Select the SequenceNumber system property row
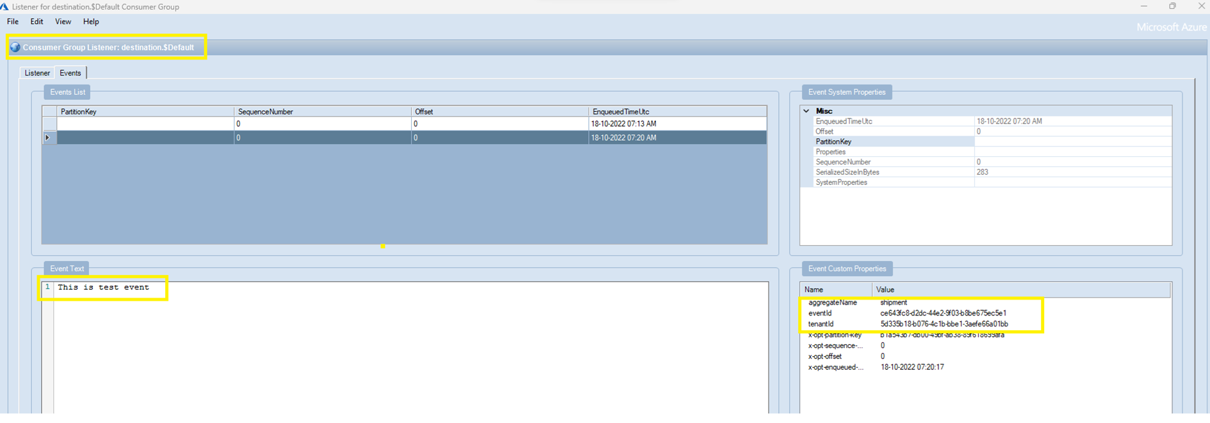The image size is (1210, 423). [x=992, y=162]
